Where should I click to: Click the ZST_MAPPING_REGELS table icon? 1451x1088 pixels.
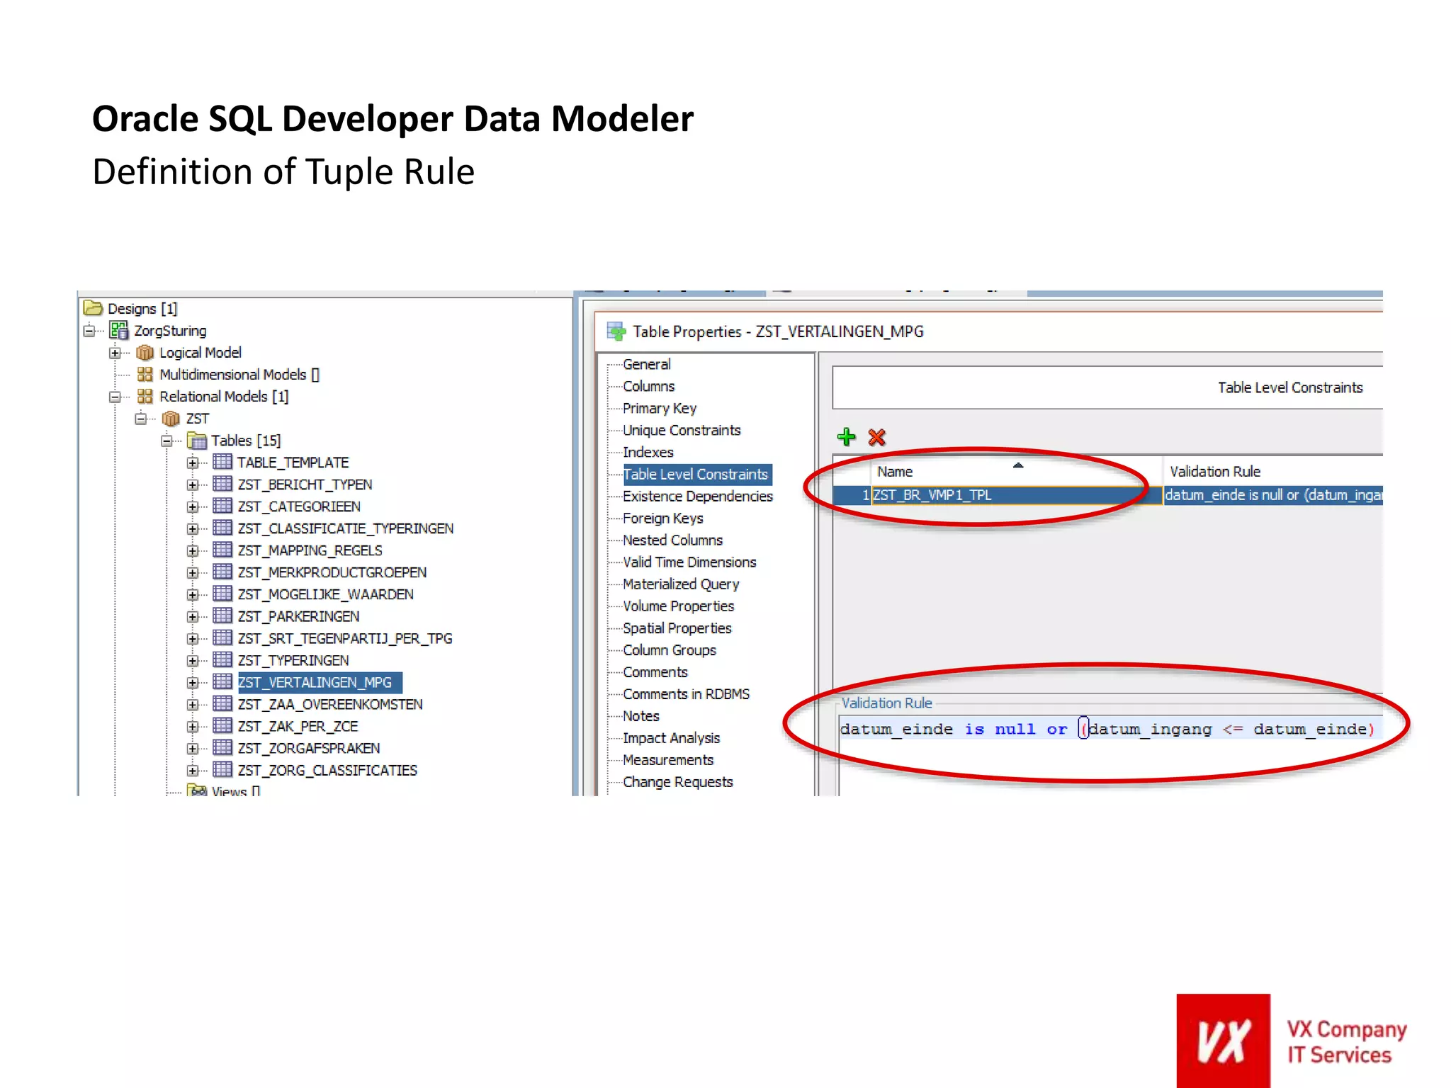222,550
